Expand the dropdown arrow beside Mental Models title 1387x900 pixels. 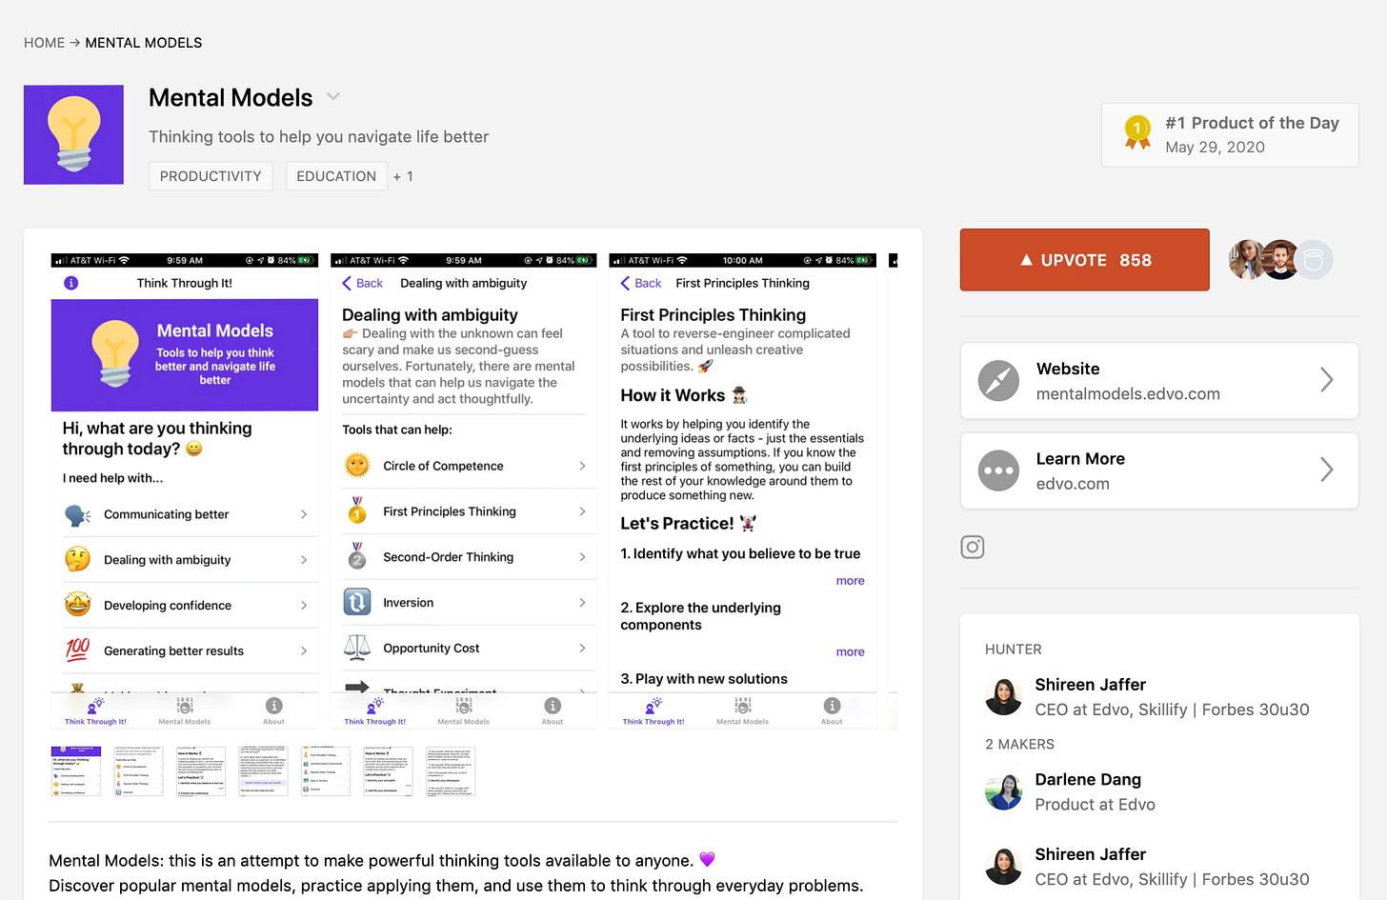pyautogui.click(x=333, y=97)
